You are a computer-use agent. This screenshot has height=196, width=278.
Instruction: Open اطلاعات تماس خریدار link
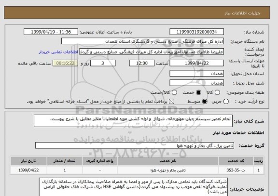(58, 52)
